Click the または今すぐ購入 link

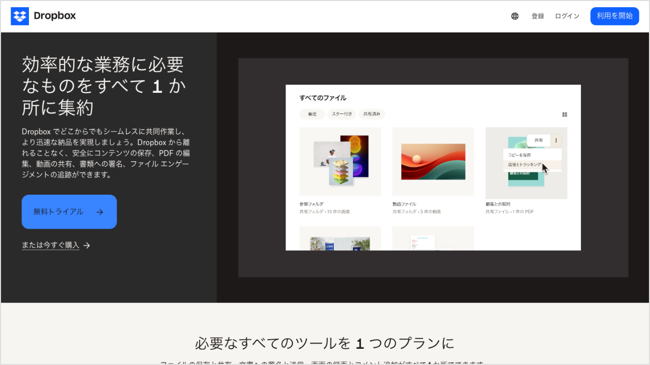click(x=50, y=245)
